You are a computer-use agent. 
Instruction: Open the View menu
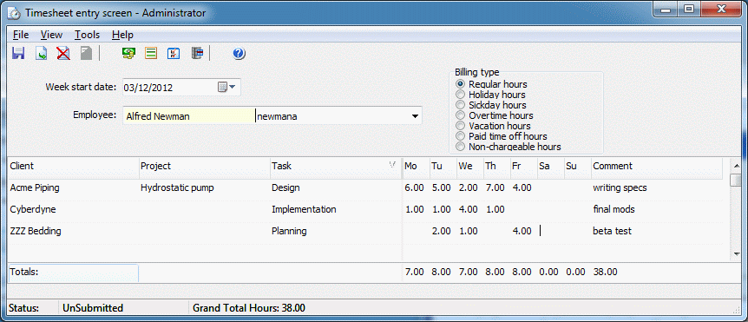51,35
